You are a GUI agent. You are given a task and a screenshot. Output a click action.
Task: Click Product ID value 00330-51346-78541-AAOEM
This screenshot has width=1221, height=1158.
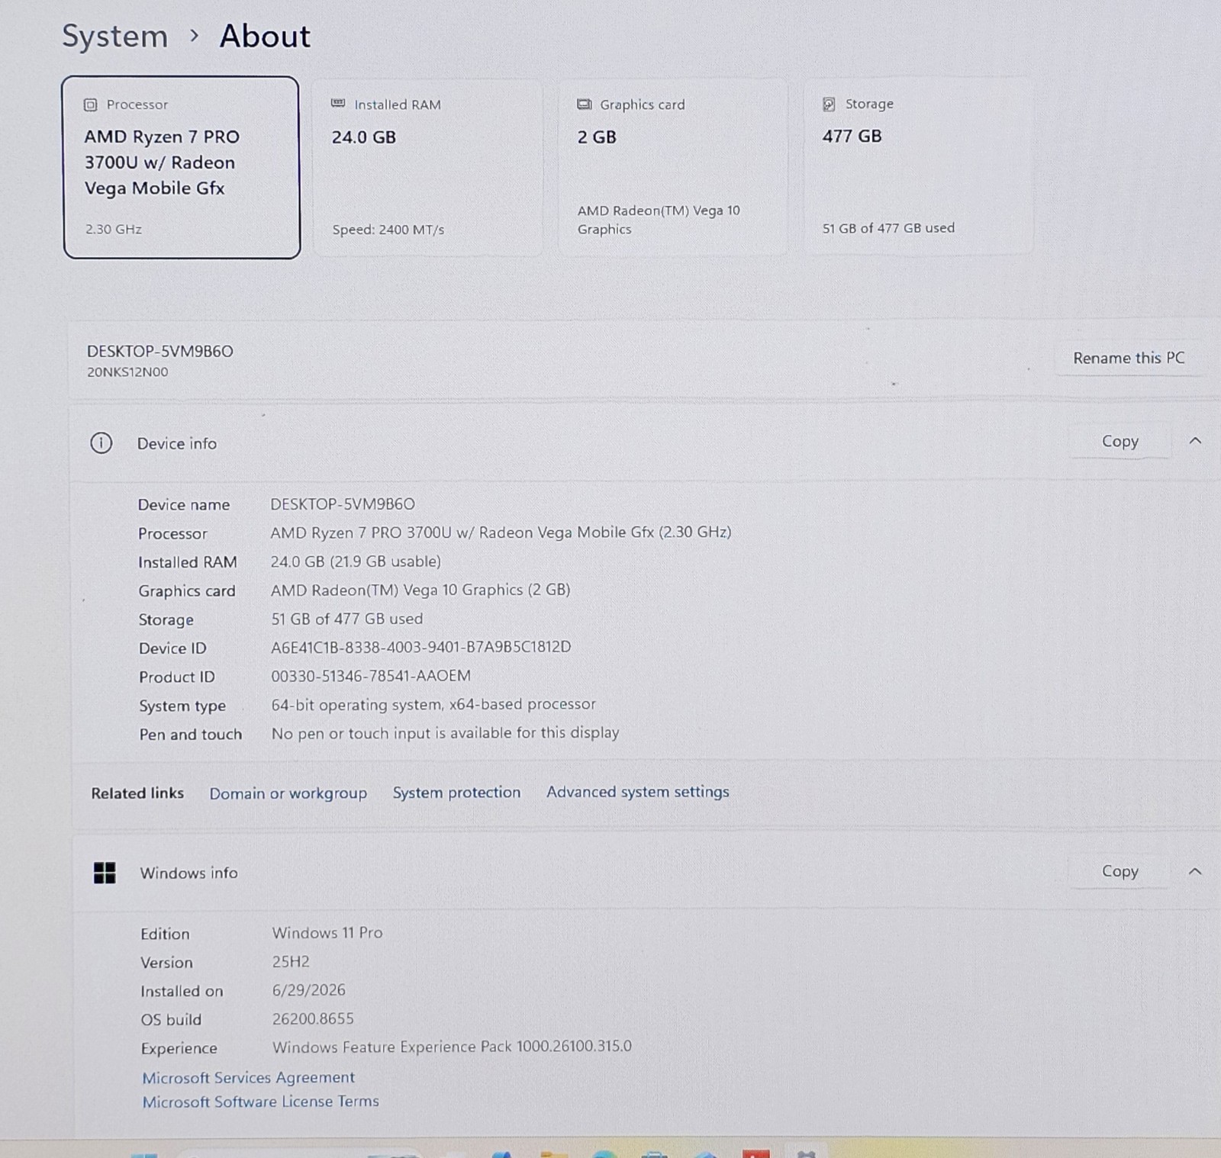click(371, 676)
